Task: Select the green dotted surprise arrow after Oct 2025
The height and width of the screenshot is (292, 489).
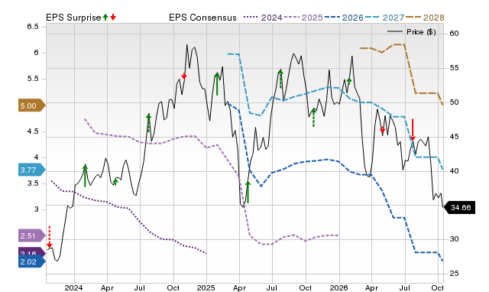Action: tap(313, 118)
